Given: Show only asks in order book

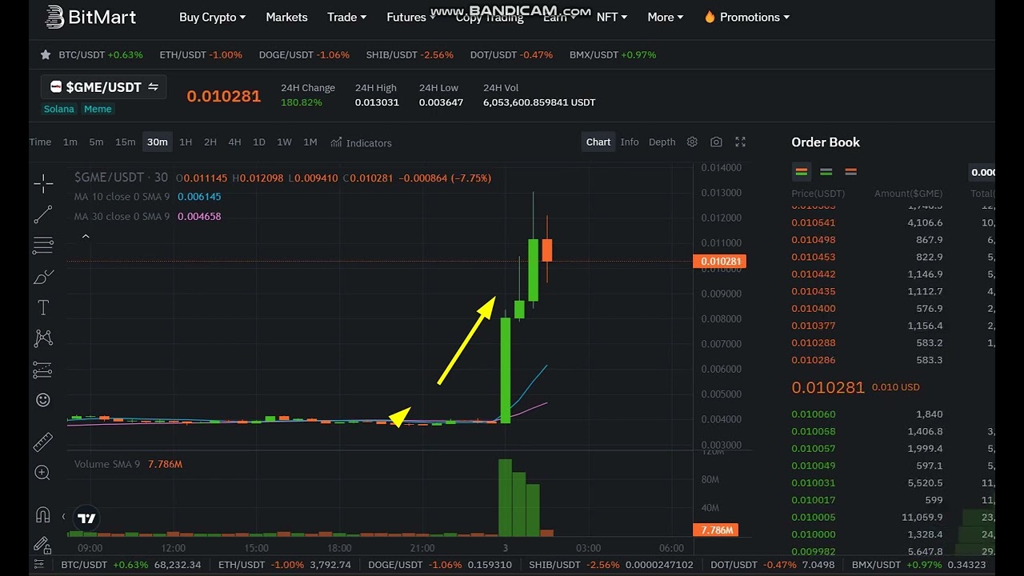Looking at the screenshot, I should (x=850, y=172).
